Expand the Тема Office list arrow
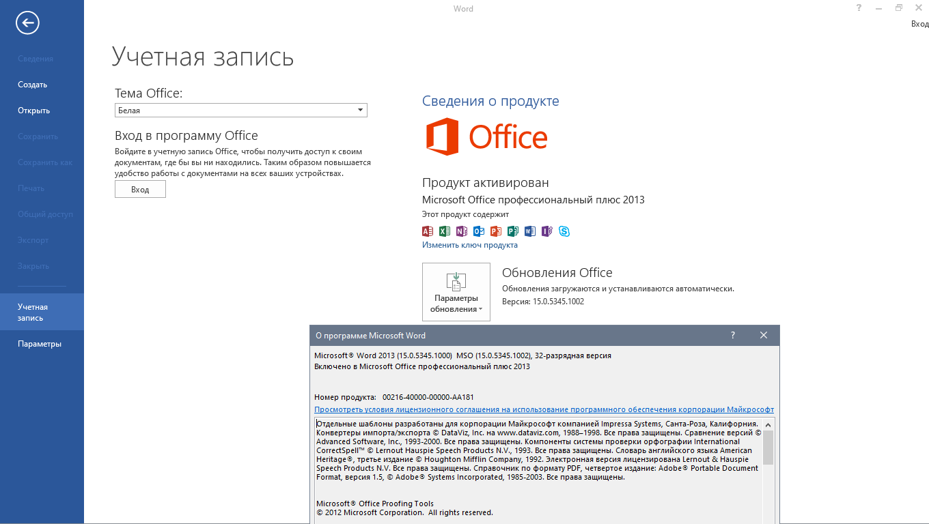The image size is (929, 524). coord(360,110)
